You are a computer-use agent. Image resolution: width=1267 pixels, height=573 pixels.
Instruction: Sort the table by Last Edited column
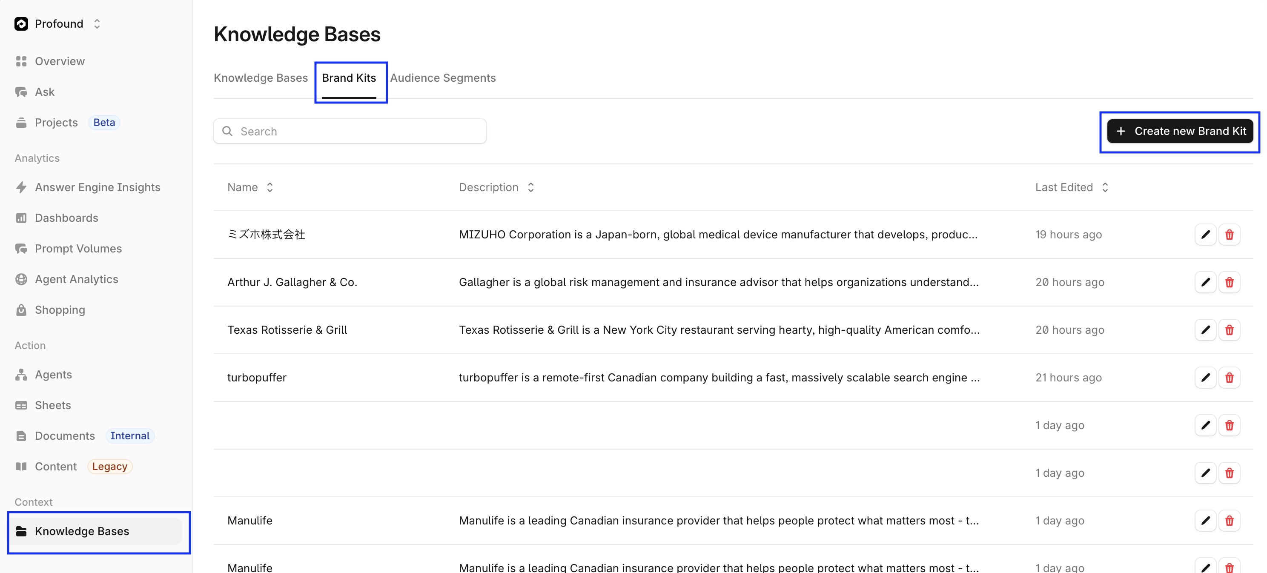(x=1072, y=187)
